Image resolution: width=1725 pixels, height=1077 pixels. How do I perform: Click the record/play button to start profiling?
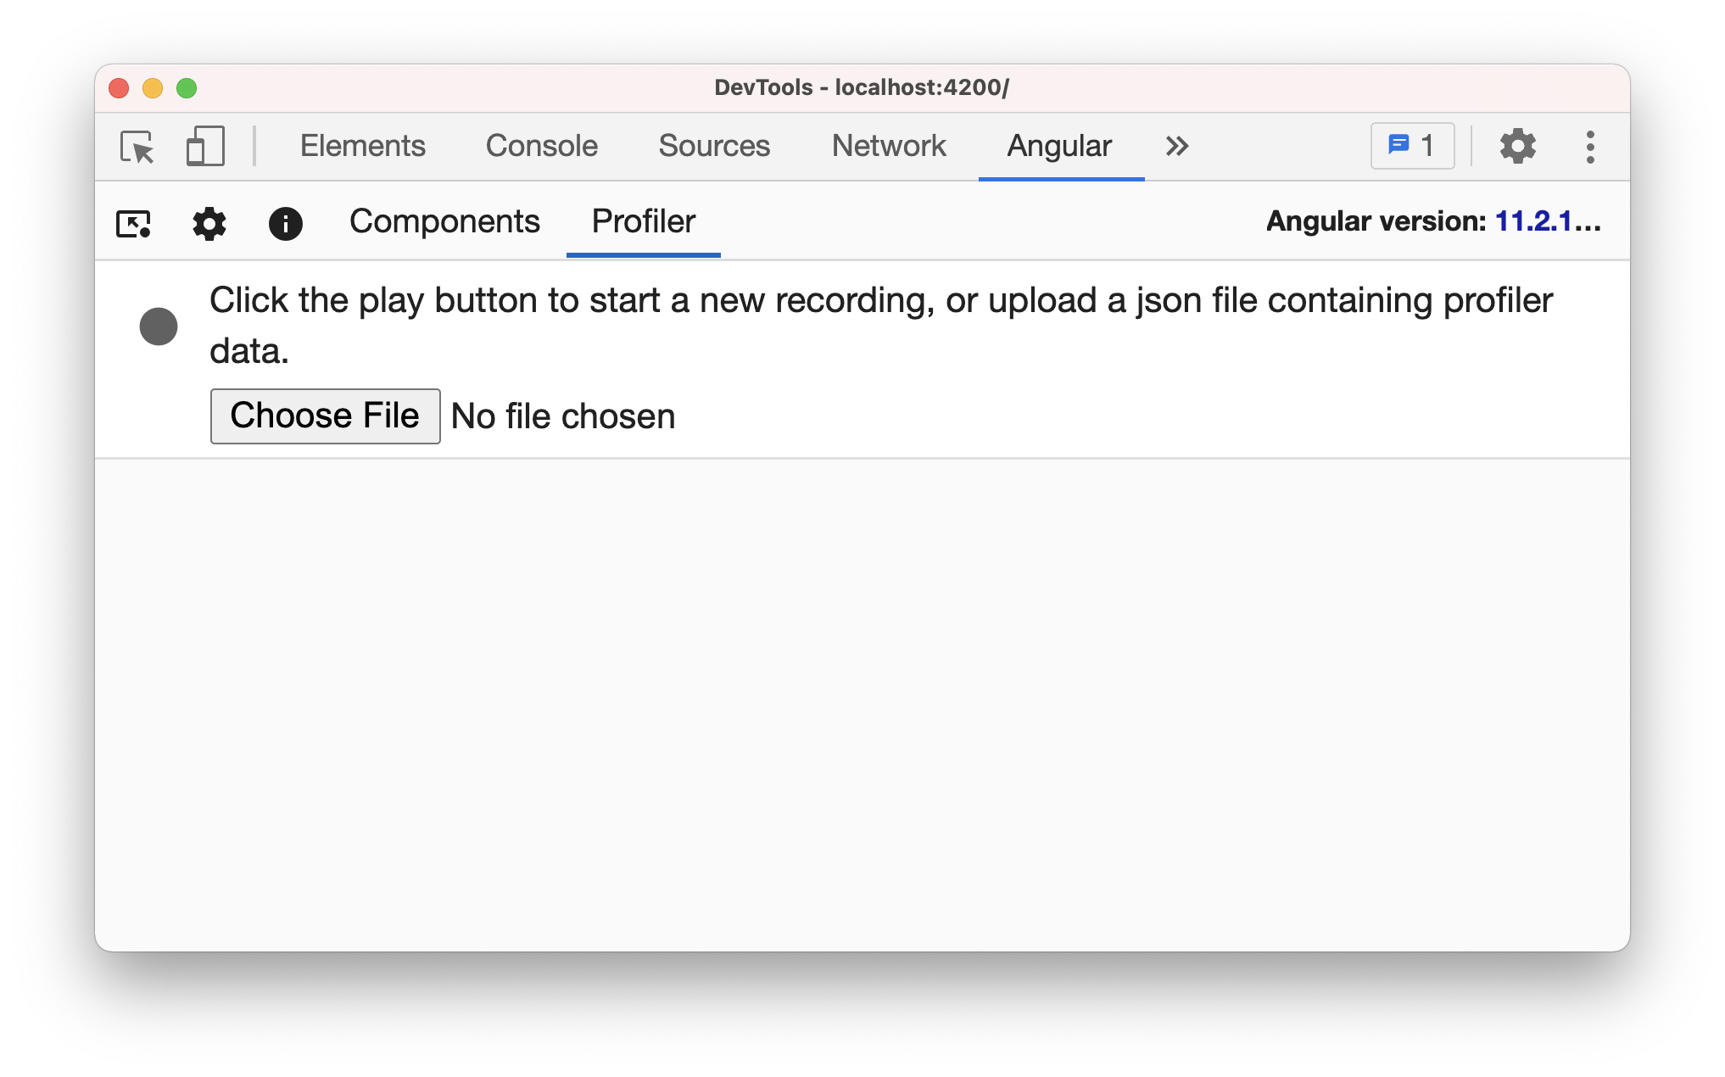[x=158, y=324]
